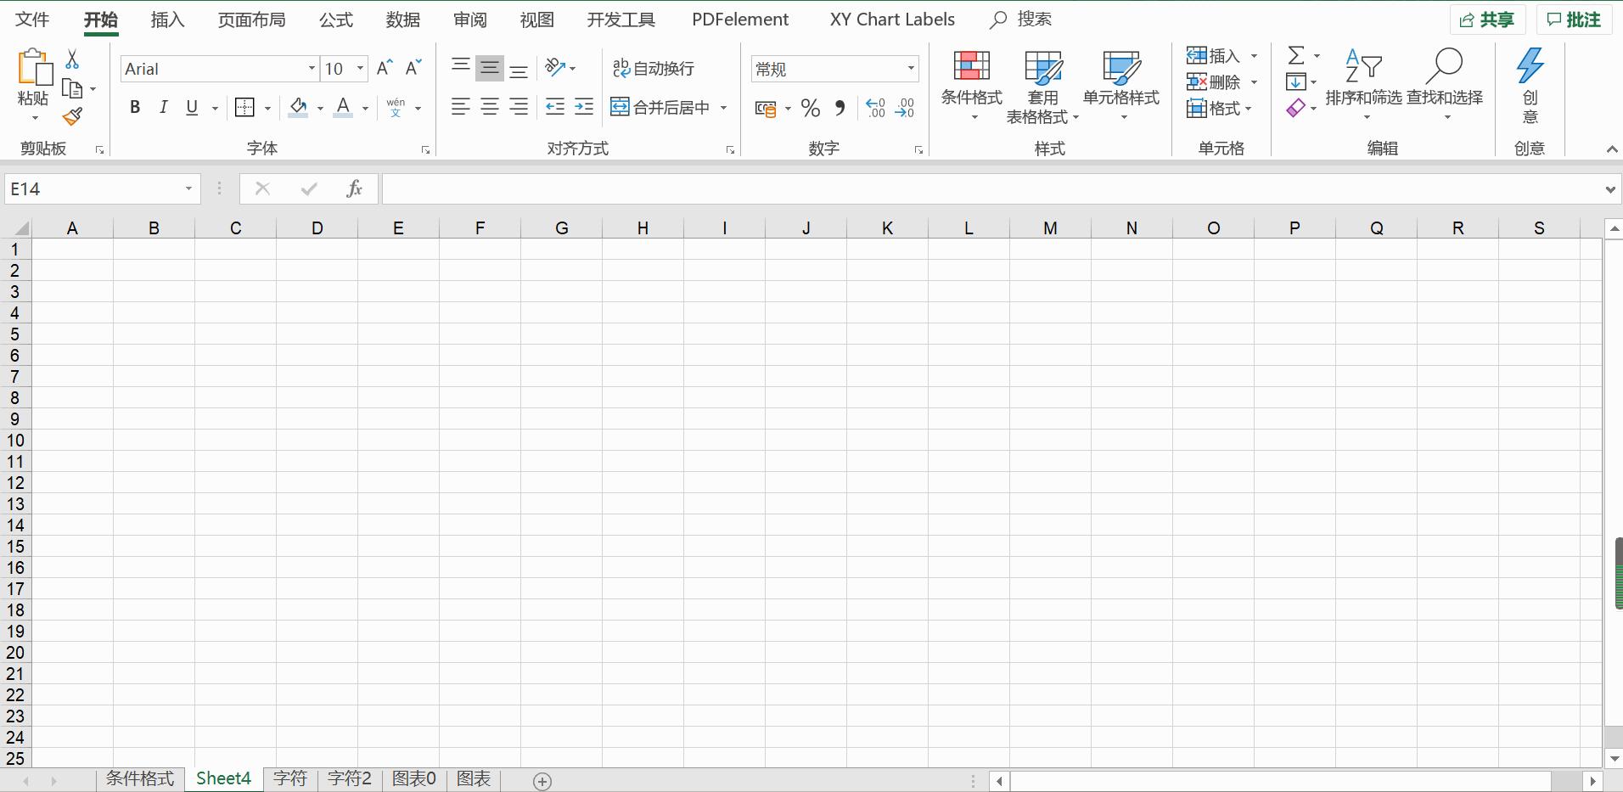
Task: Toggle the comma thousands separator style
Action: [839, 108]
